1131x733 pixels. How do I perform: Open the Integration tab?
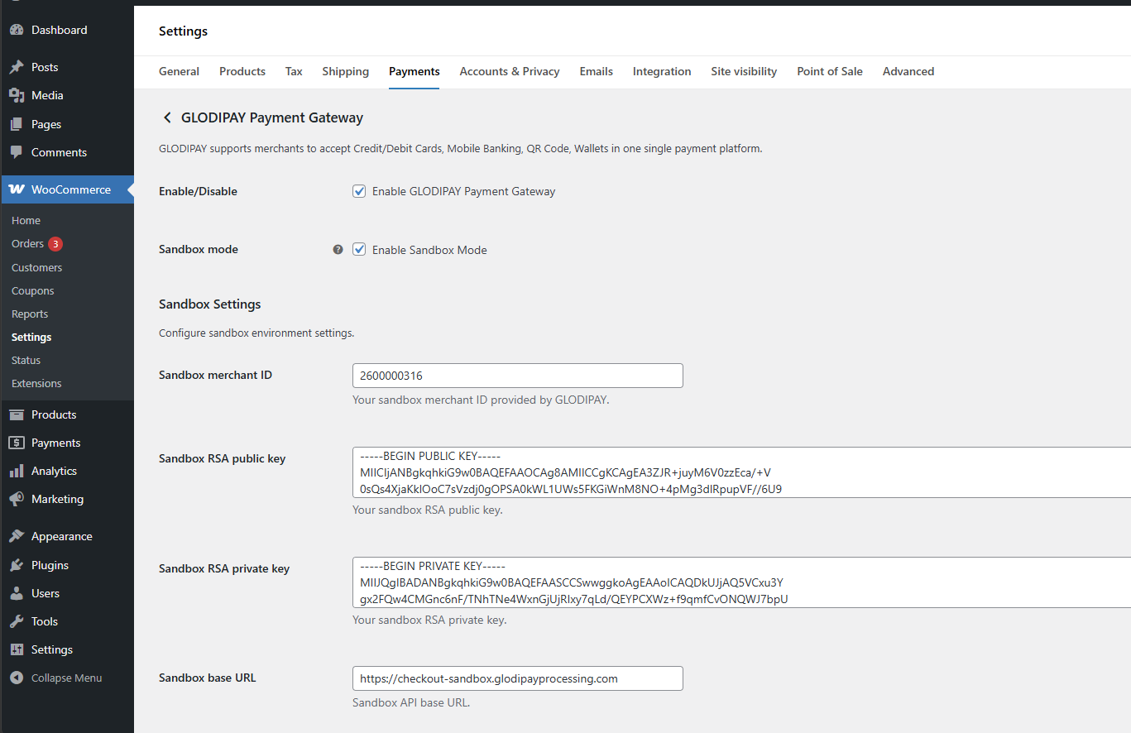tap(662, 71)
